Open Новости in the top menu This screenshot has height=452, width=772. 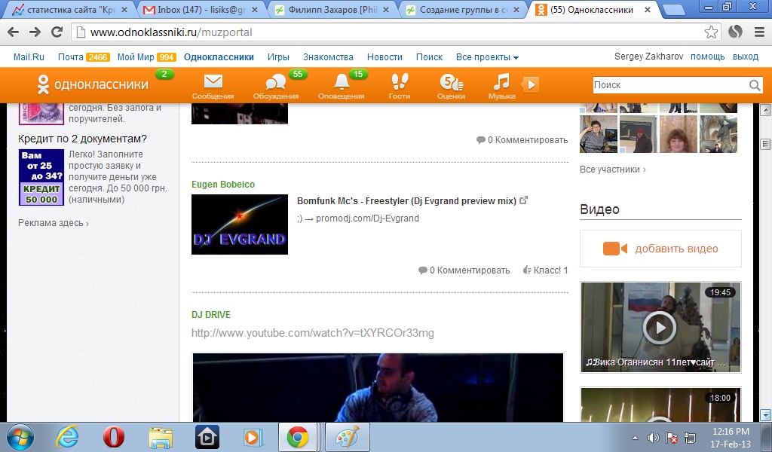tap(384, 57)
